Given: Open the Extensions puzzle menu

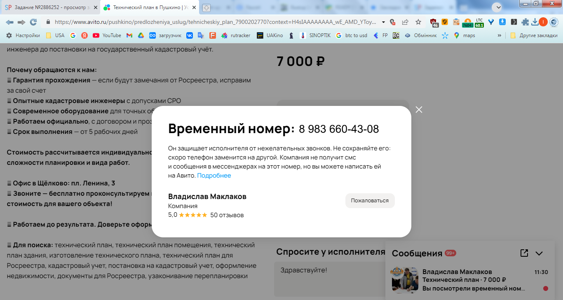Looking at the screenshot, I should pos(525,22).
